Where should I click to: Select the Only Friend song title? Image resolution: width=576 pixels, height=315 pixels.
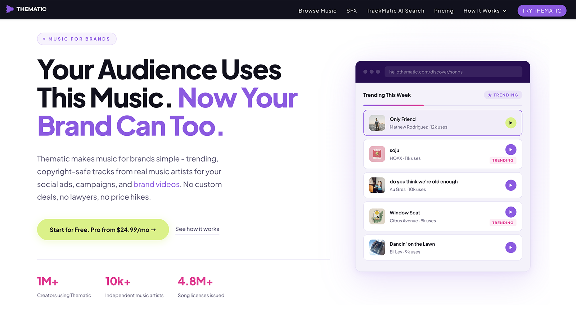402,119
